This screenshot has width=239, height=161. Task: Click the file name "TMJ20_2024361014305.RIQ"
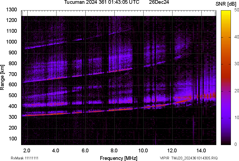click(194, 158)
